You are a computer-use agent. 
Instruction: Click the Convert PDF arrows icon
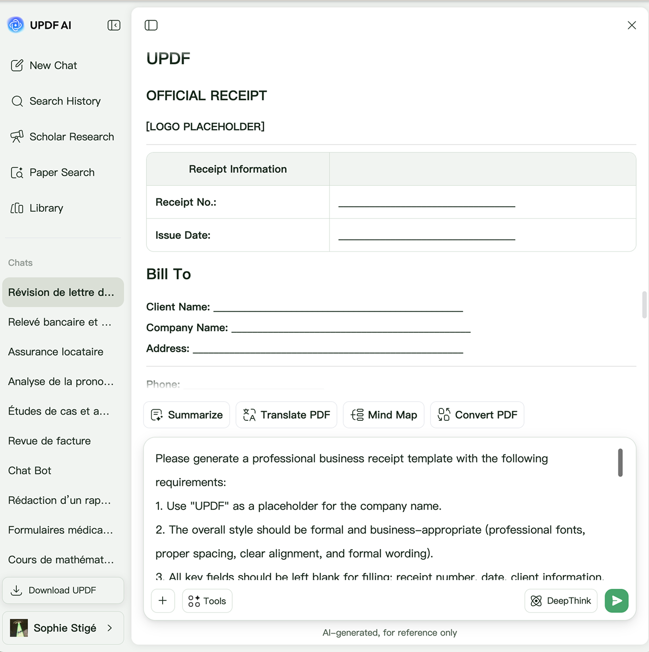click(444, 415)
